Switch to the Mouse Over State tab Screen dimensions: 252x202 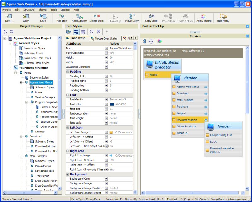click(x=104, y=38)
